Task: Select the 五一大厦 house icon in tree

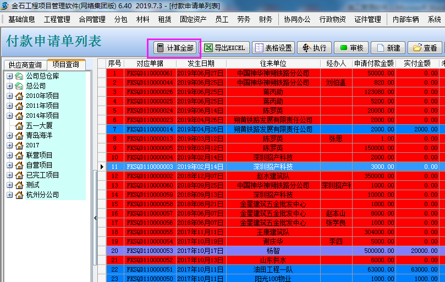Action: 19,125
